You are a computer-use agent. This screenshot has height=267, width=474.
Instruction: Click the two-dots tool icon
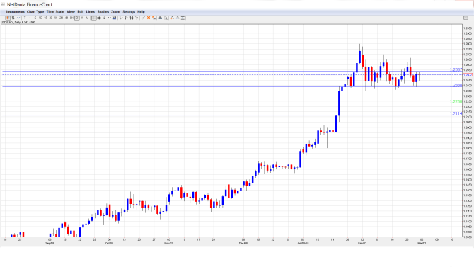point(110,18)
